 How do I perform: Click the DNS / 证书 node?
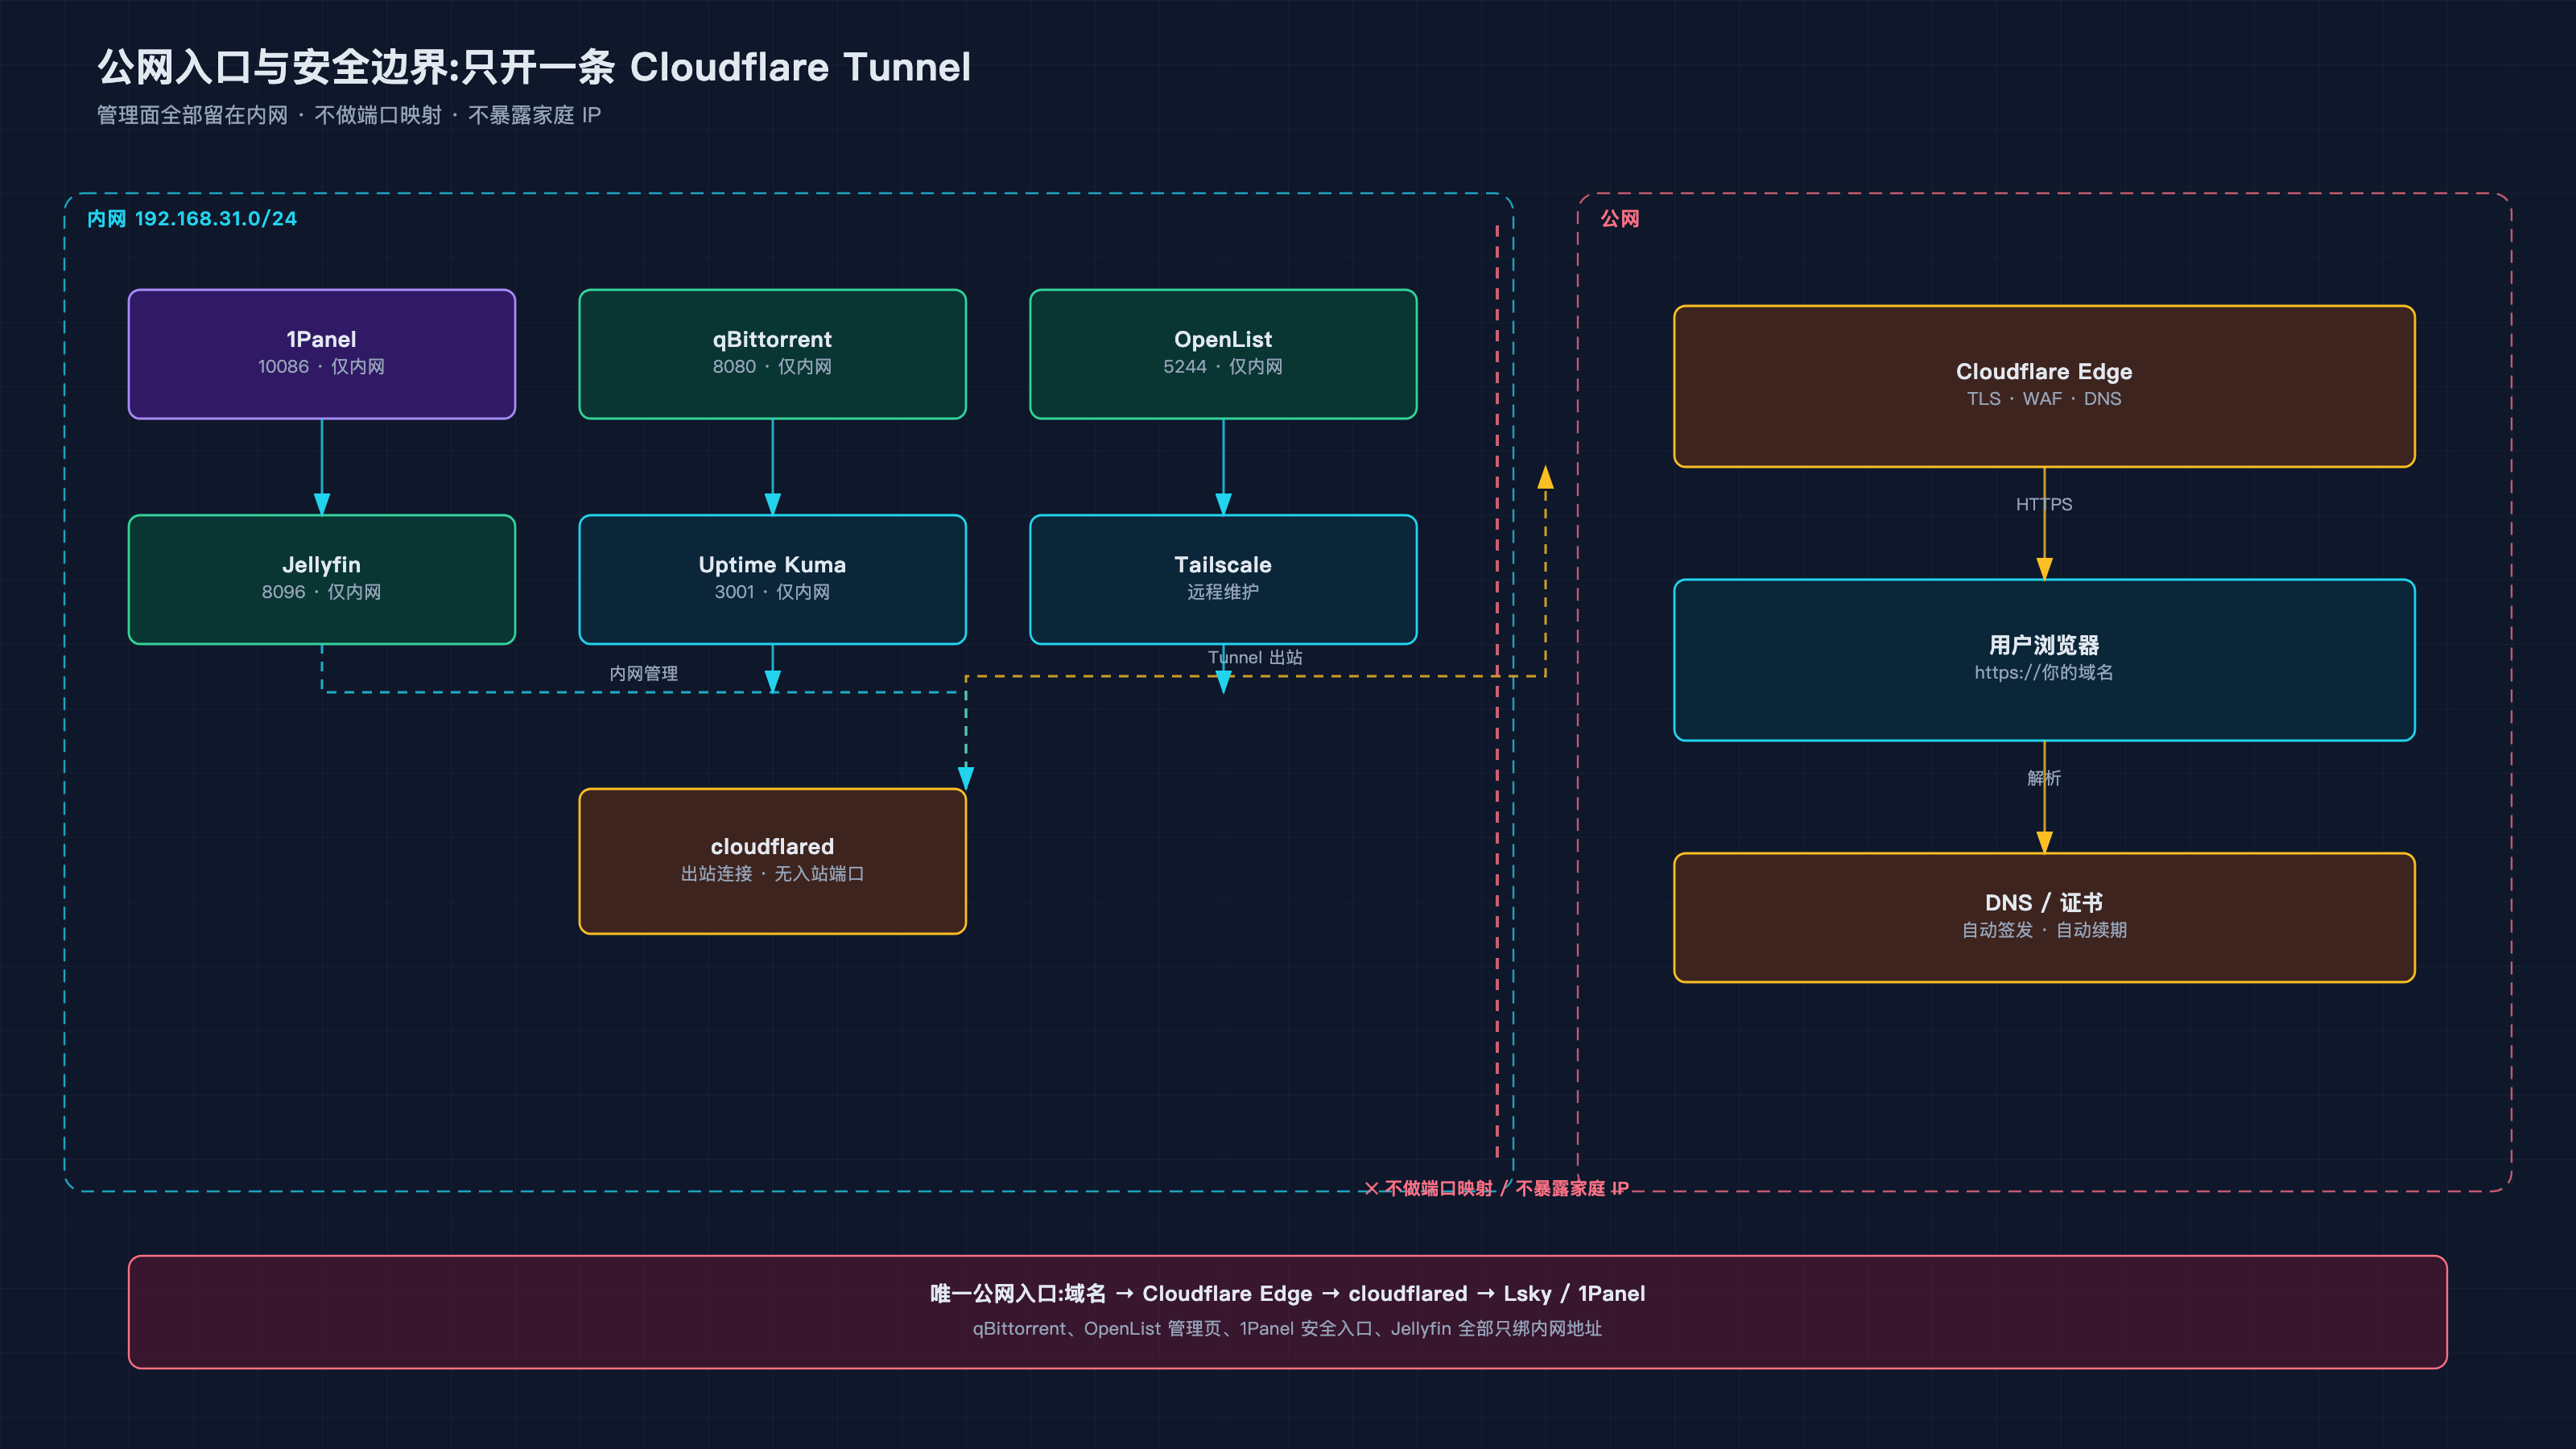[x=2044, y=917]
